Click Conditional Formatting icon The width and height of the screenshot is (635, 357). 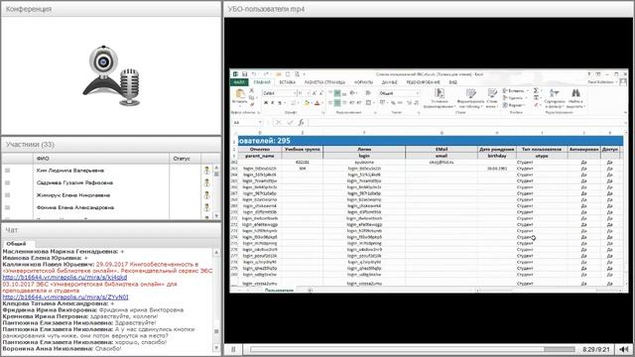coord(440,93)
